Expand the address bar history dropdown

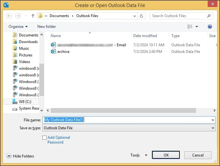135,16
